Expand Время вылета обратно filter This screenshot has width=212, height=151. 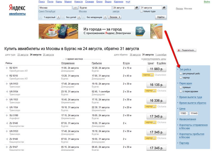(193, 103)
